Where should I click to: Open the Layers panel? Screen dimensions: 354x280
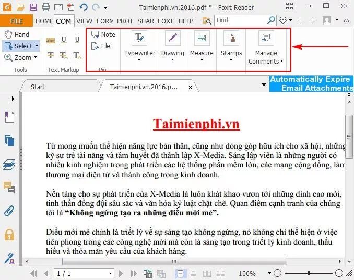pos(9,164)
